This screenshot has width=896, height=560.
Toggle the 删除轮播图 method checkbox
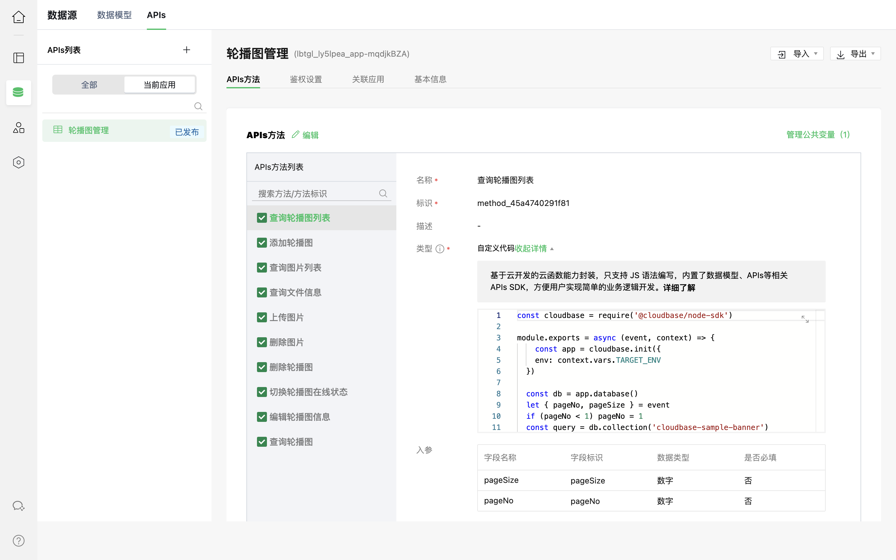(262, 367)
